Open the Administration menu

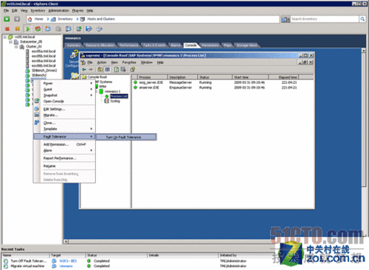58,10
